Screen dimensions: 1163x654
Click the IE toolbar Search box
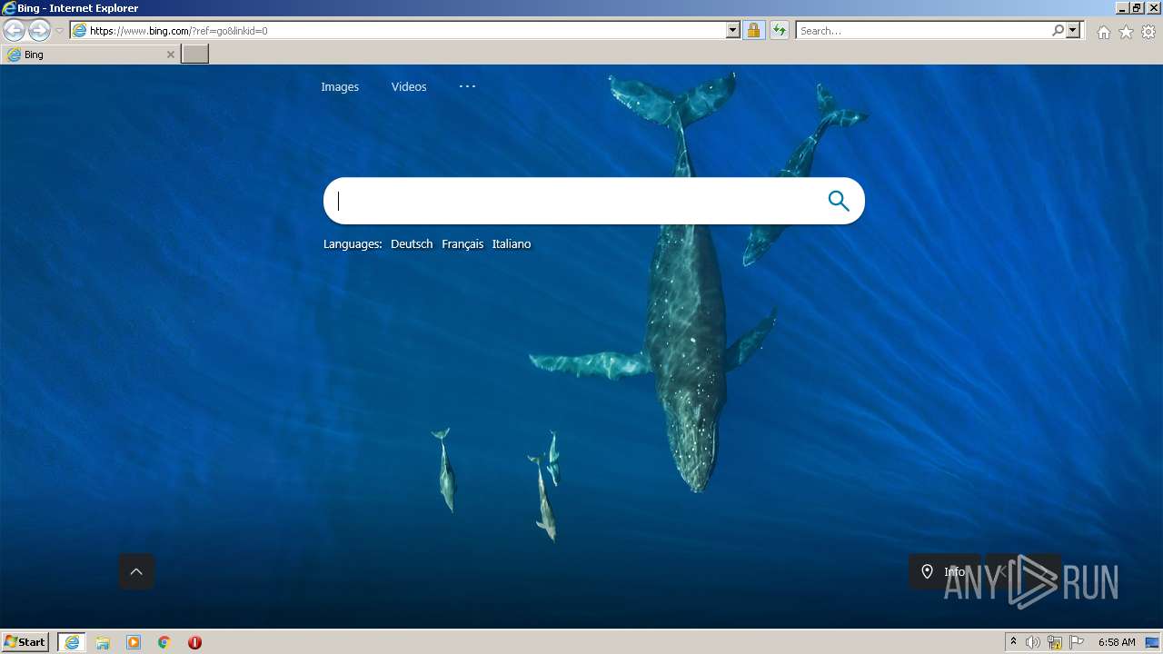point(923,31)
